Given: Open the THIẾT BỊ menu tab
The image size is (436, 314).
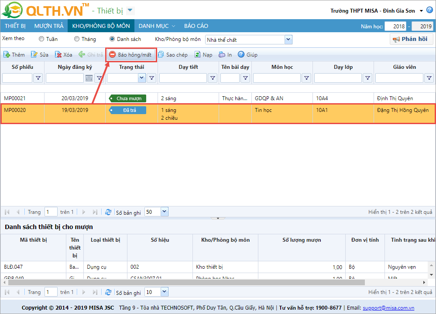Looking at the screenshot, I should pos(15,26).
